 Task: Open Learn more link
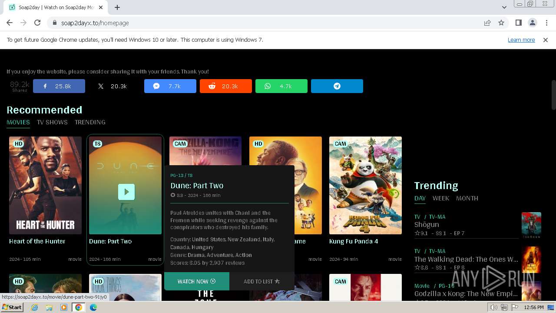[521, 40]
